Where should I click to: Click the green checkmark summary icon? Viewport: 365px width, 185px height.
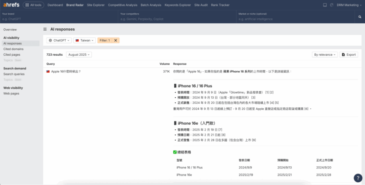pos(175,152)
